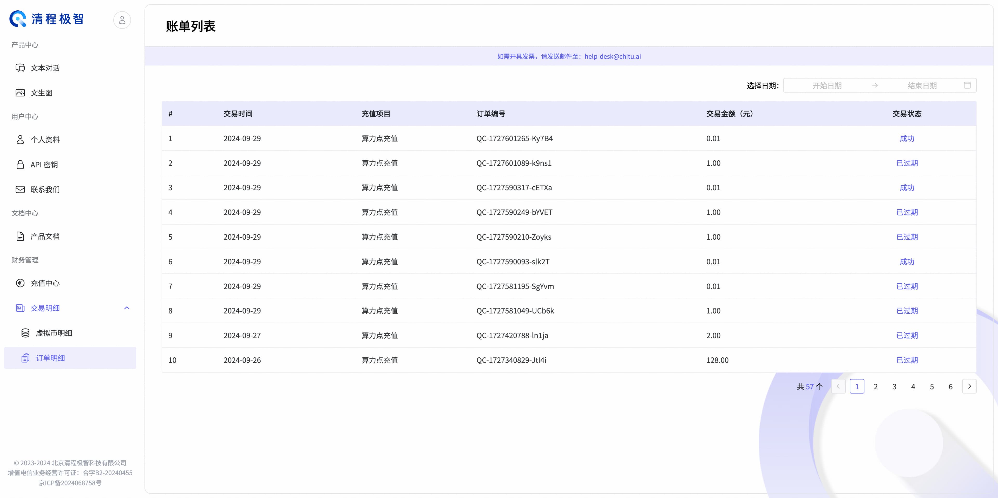Open 文本对话 chat icon

click(20, 68)
